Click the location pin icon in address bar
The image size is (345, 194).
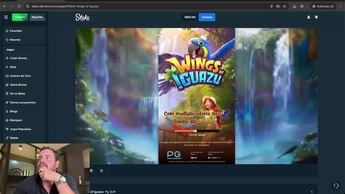(271, 6)
